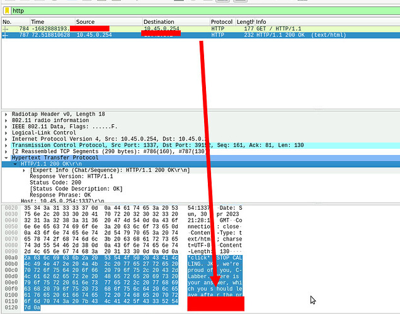The width and height of the screenshot is (400, 314).
Task: Sort packets by the Length column
Action: click(245, 21)
